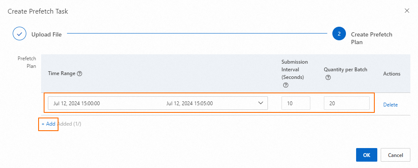This screenshot has height=168, width=418.
Task: Add another prefetch plan row
Action: pyautogui.click(x=48, y=124)
